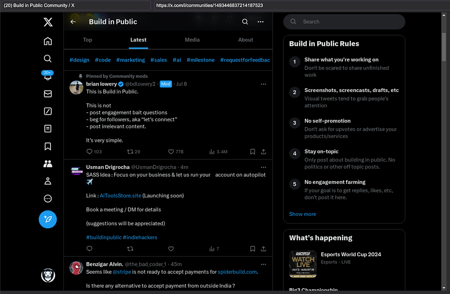Filter by #marketing hashtag
The width and height of the screenshot is (450, 294).
[130, 60]
